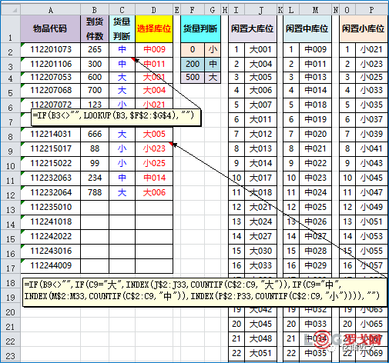This screenshot has width=389, height=363.
Task: Select cell 中013 in idle medium list
Action: (x=315, y=77)
